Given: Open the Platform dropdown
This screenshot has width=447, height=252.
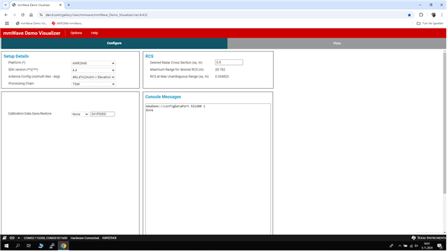Looking at the screenshot, I should 93,64.
